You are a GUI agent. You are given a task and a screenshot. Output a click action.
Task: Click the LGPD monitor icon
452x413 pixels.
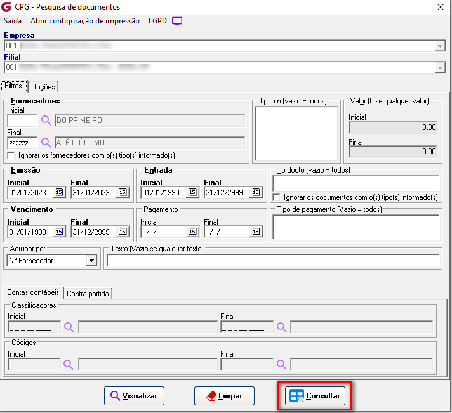click(177, 21)
